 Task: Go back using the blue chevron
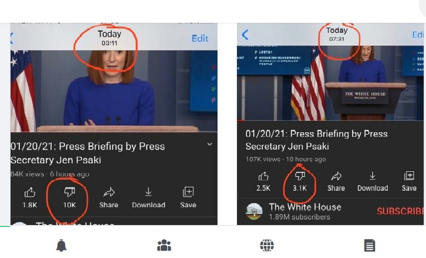(x=245, y=35)
